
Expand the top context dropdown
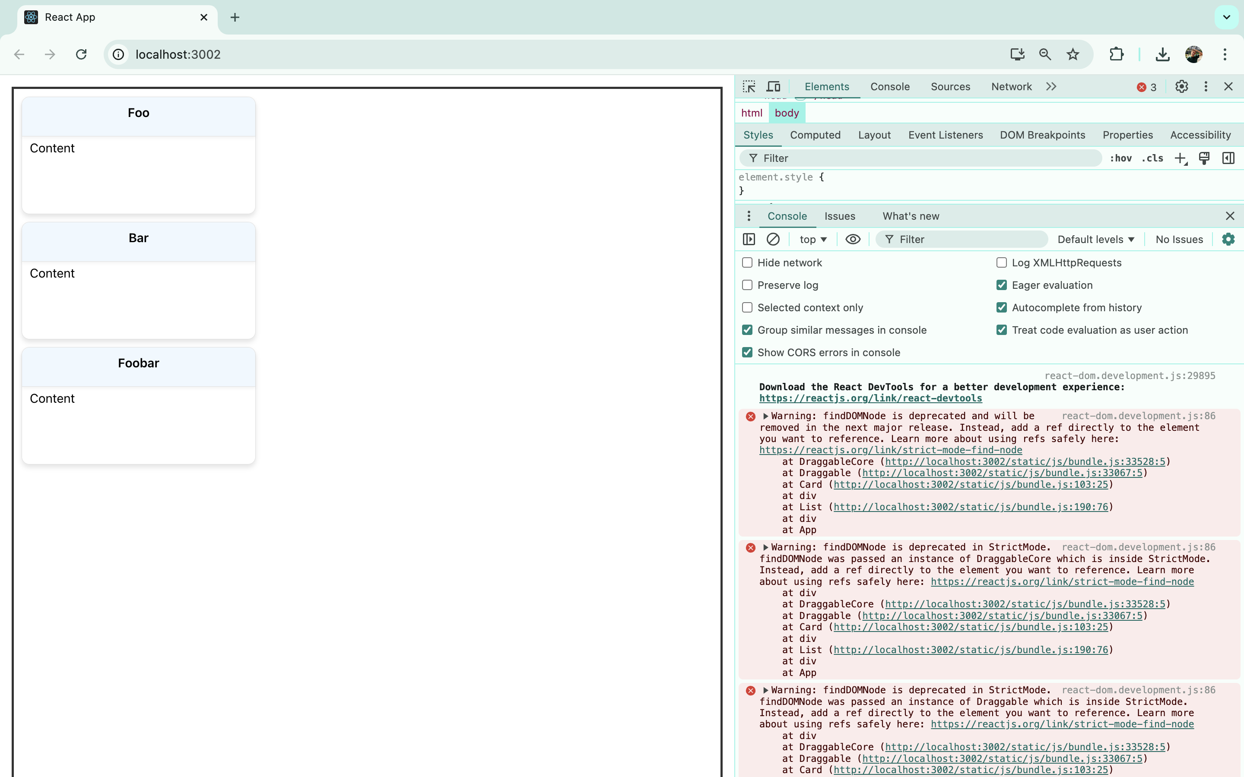pyautogui.click(x=810, y=239)
